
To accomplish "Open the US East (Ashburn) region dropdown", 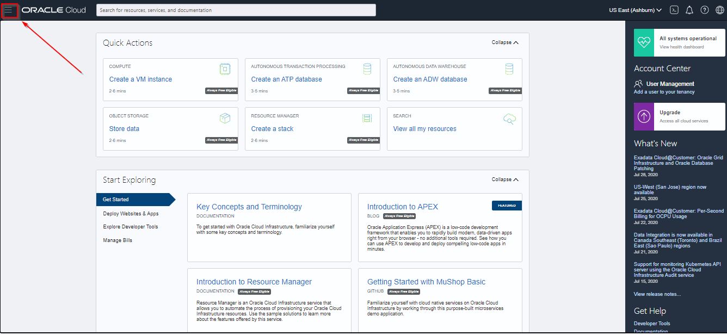I will pos(635,10).
